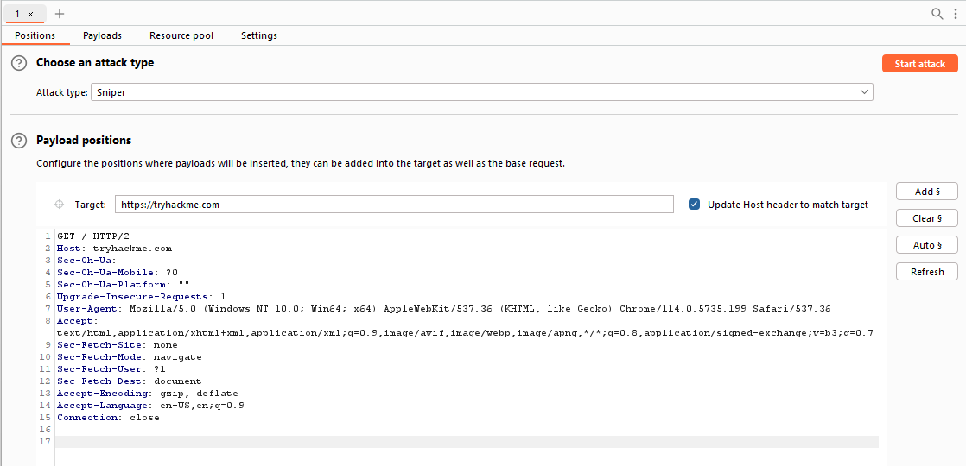This screenshot has width=966, height=466.
Task: Open the Attack type dropdown
Action: pyautogui.click(x=481, y=91)
